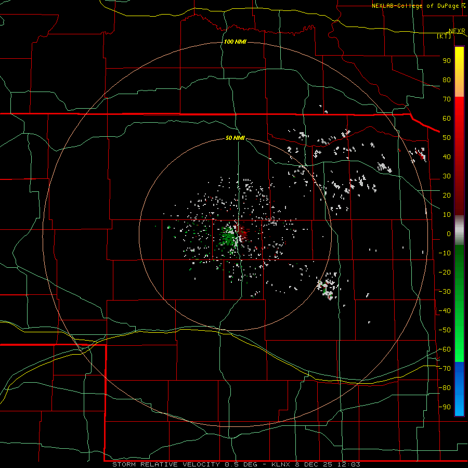Viewport: 468px width, 468px height.
Task: Click the positive "30" scale value
Action: pos(447,176)
